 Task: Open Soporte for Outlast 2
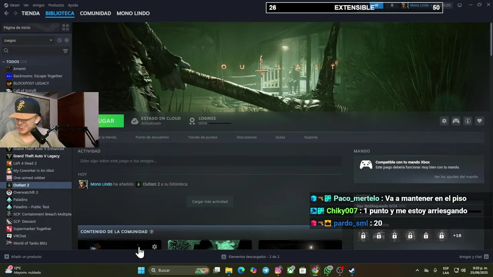[311, 137]
